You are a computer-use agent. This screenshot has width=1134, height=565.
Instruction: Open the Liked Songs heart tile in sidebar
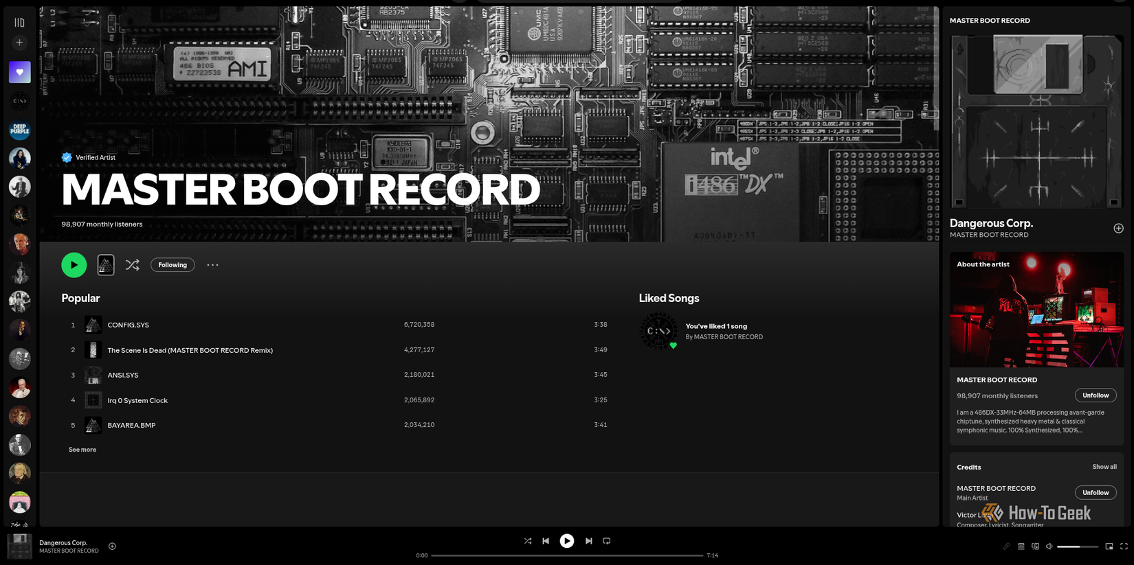click(20, 72)
